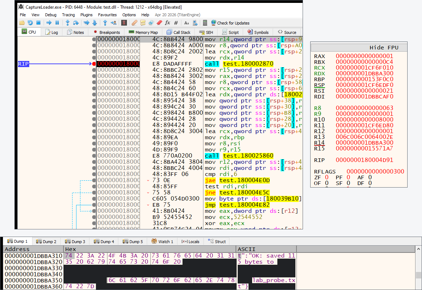Click the Open file folder icon

point(22,23)
